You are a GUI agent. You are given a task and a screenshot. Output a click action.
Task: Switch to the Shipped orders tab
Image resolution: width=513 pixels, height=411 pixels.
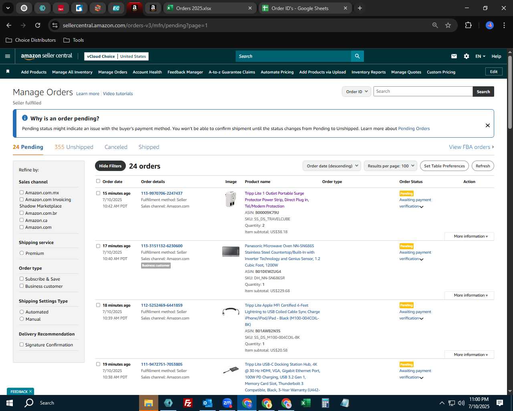pos(149,147)
